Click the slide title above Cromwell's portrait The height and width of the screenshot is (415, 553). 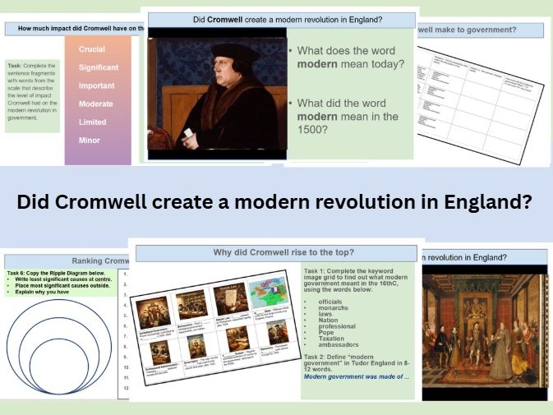pos(288,20)
